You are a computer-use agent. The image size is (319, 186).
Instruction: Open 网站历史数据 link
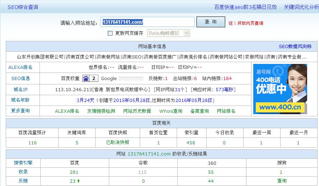tap(137, 111)
